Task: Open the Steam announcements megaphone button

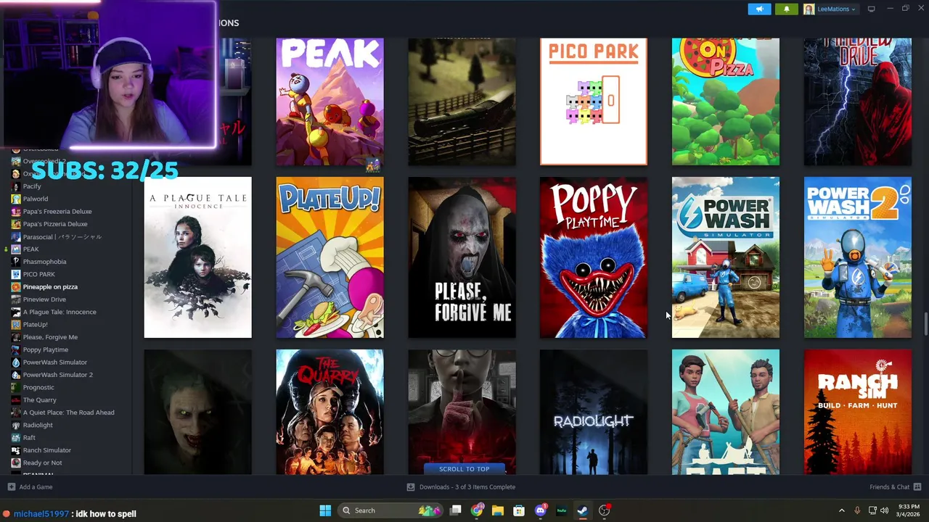Action: tap(759, 9)
